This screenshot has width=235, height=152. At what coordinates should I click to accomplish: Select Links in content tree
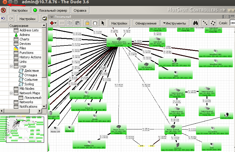(x=23, y=62)
